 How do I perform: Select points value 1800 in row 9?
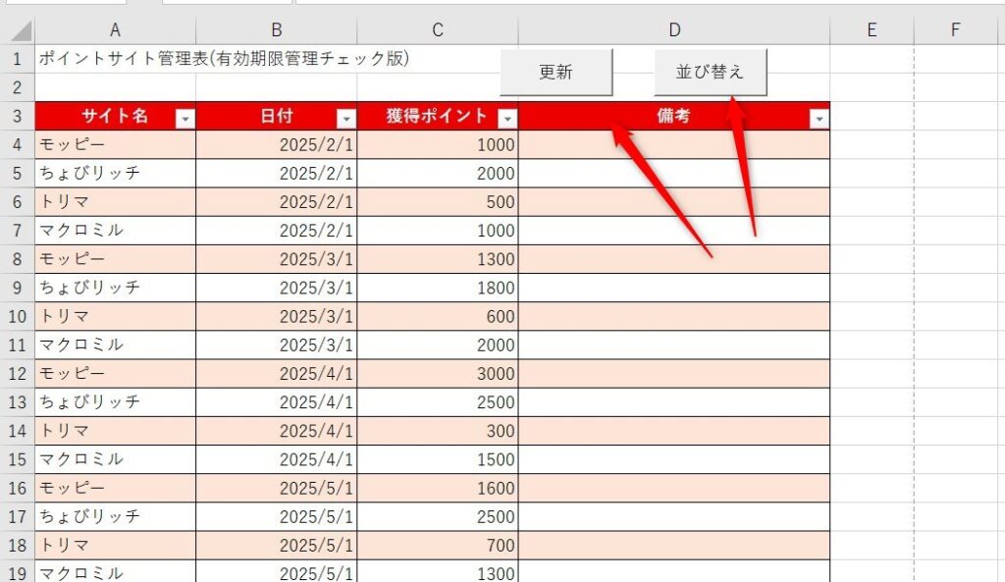[438, 288]
